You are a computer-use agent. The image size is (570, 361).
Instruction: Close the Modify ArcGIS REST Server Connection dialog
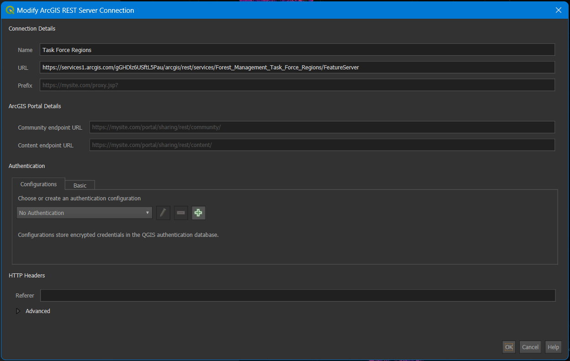tap(558, 10)
